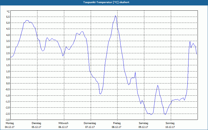This screenshot has height=130, width=208.
Task: Click the date "07.12.17"
Action: pos(90,127)
